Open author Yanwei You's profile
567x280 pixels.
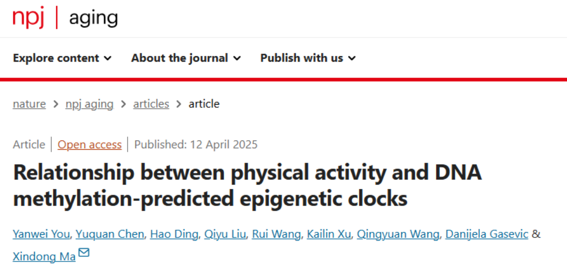coord(41,234)
